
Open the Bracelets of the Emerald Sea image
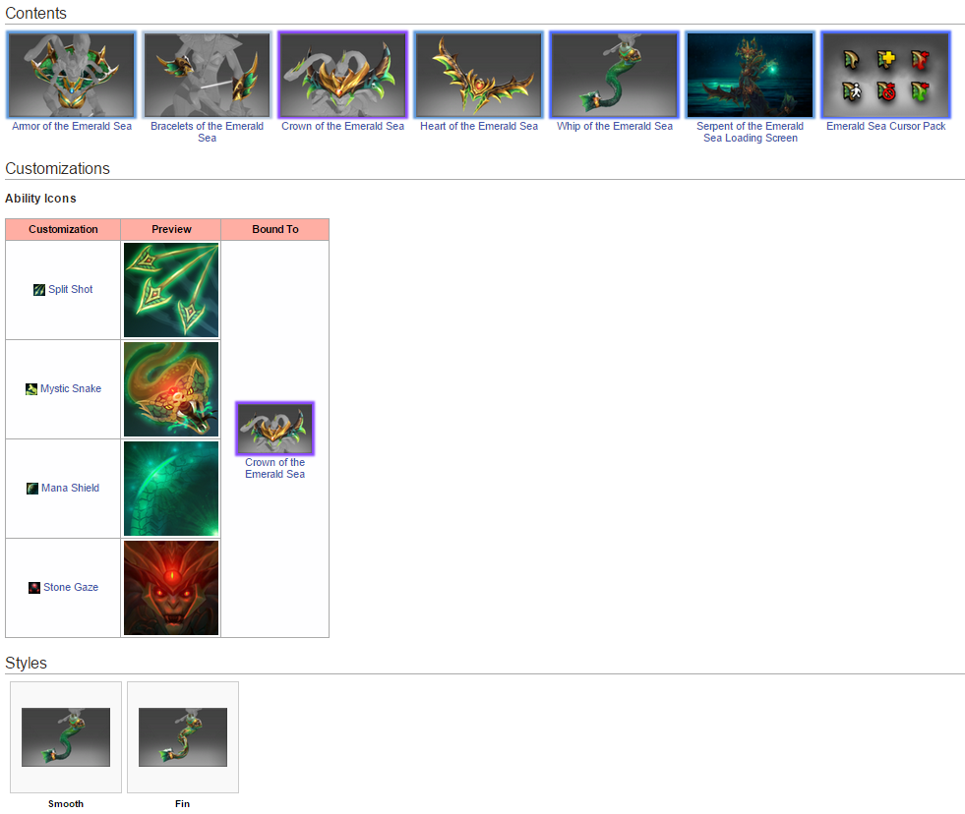point(207,75)
